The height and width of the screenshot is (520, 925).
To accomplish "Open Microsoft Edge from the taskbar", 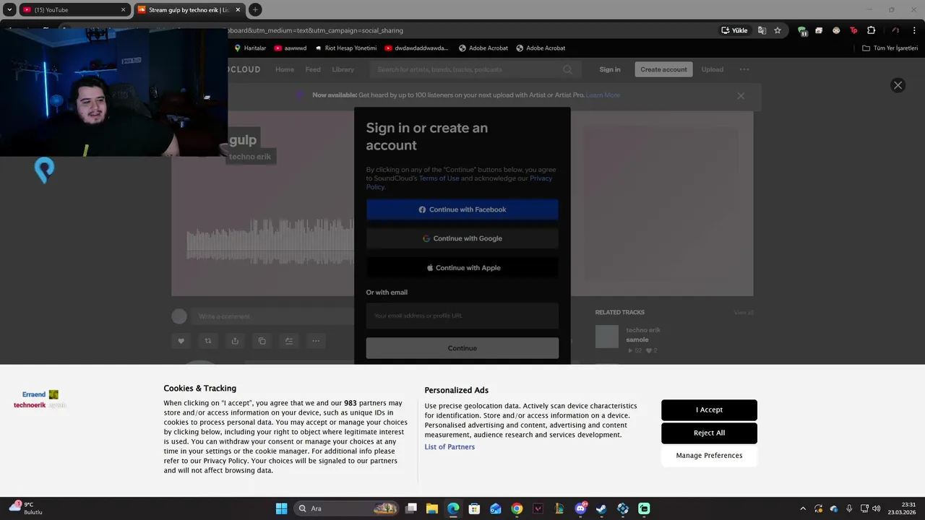I will (x=453, y=508).
